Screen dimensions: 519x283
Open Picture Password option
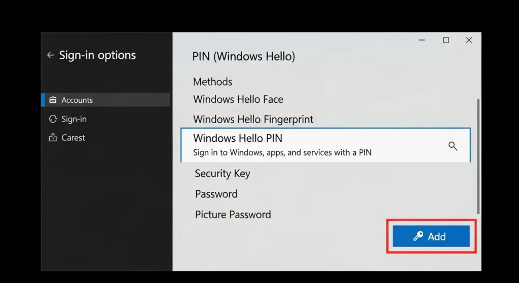click(233, 215)
